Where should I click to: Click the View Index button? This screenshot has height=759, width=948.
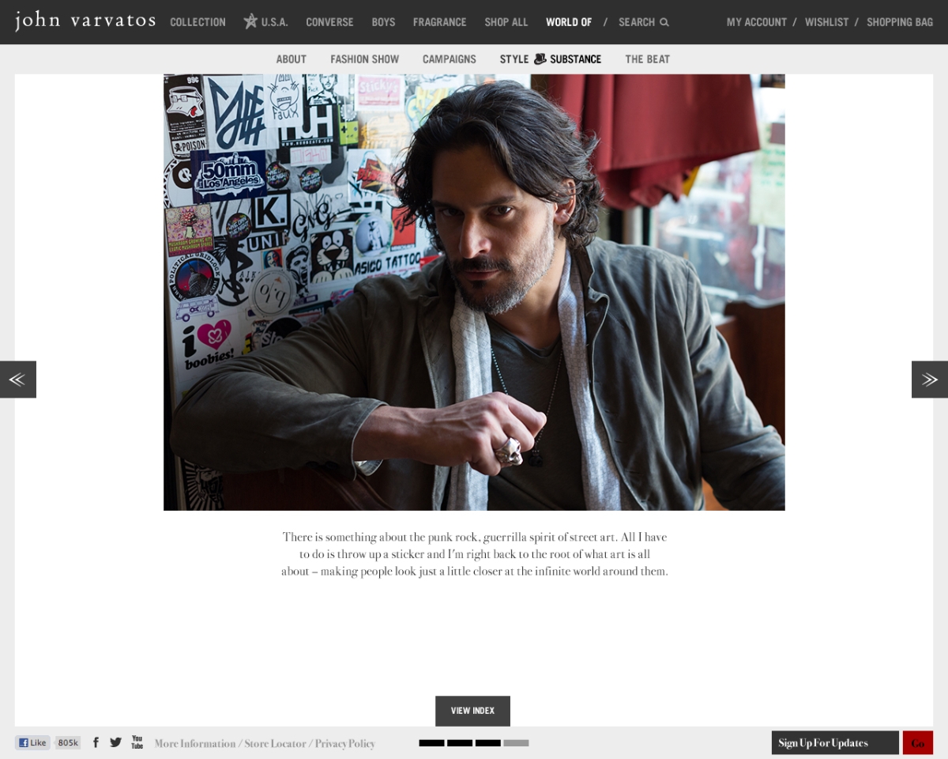[x=472, y=711]
